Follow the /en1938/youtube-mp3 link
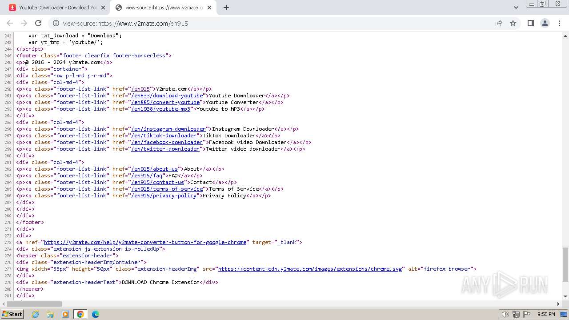The width and height of the screenshot is (569, 320). [x=160, y=109]
